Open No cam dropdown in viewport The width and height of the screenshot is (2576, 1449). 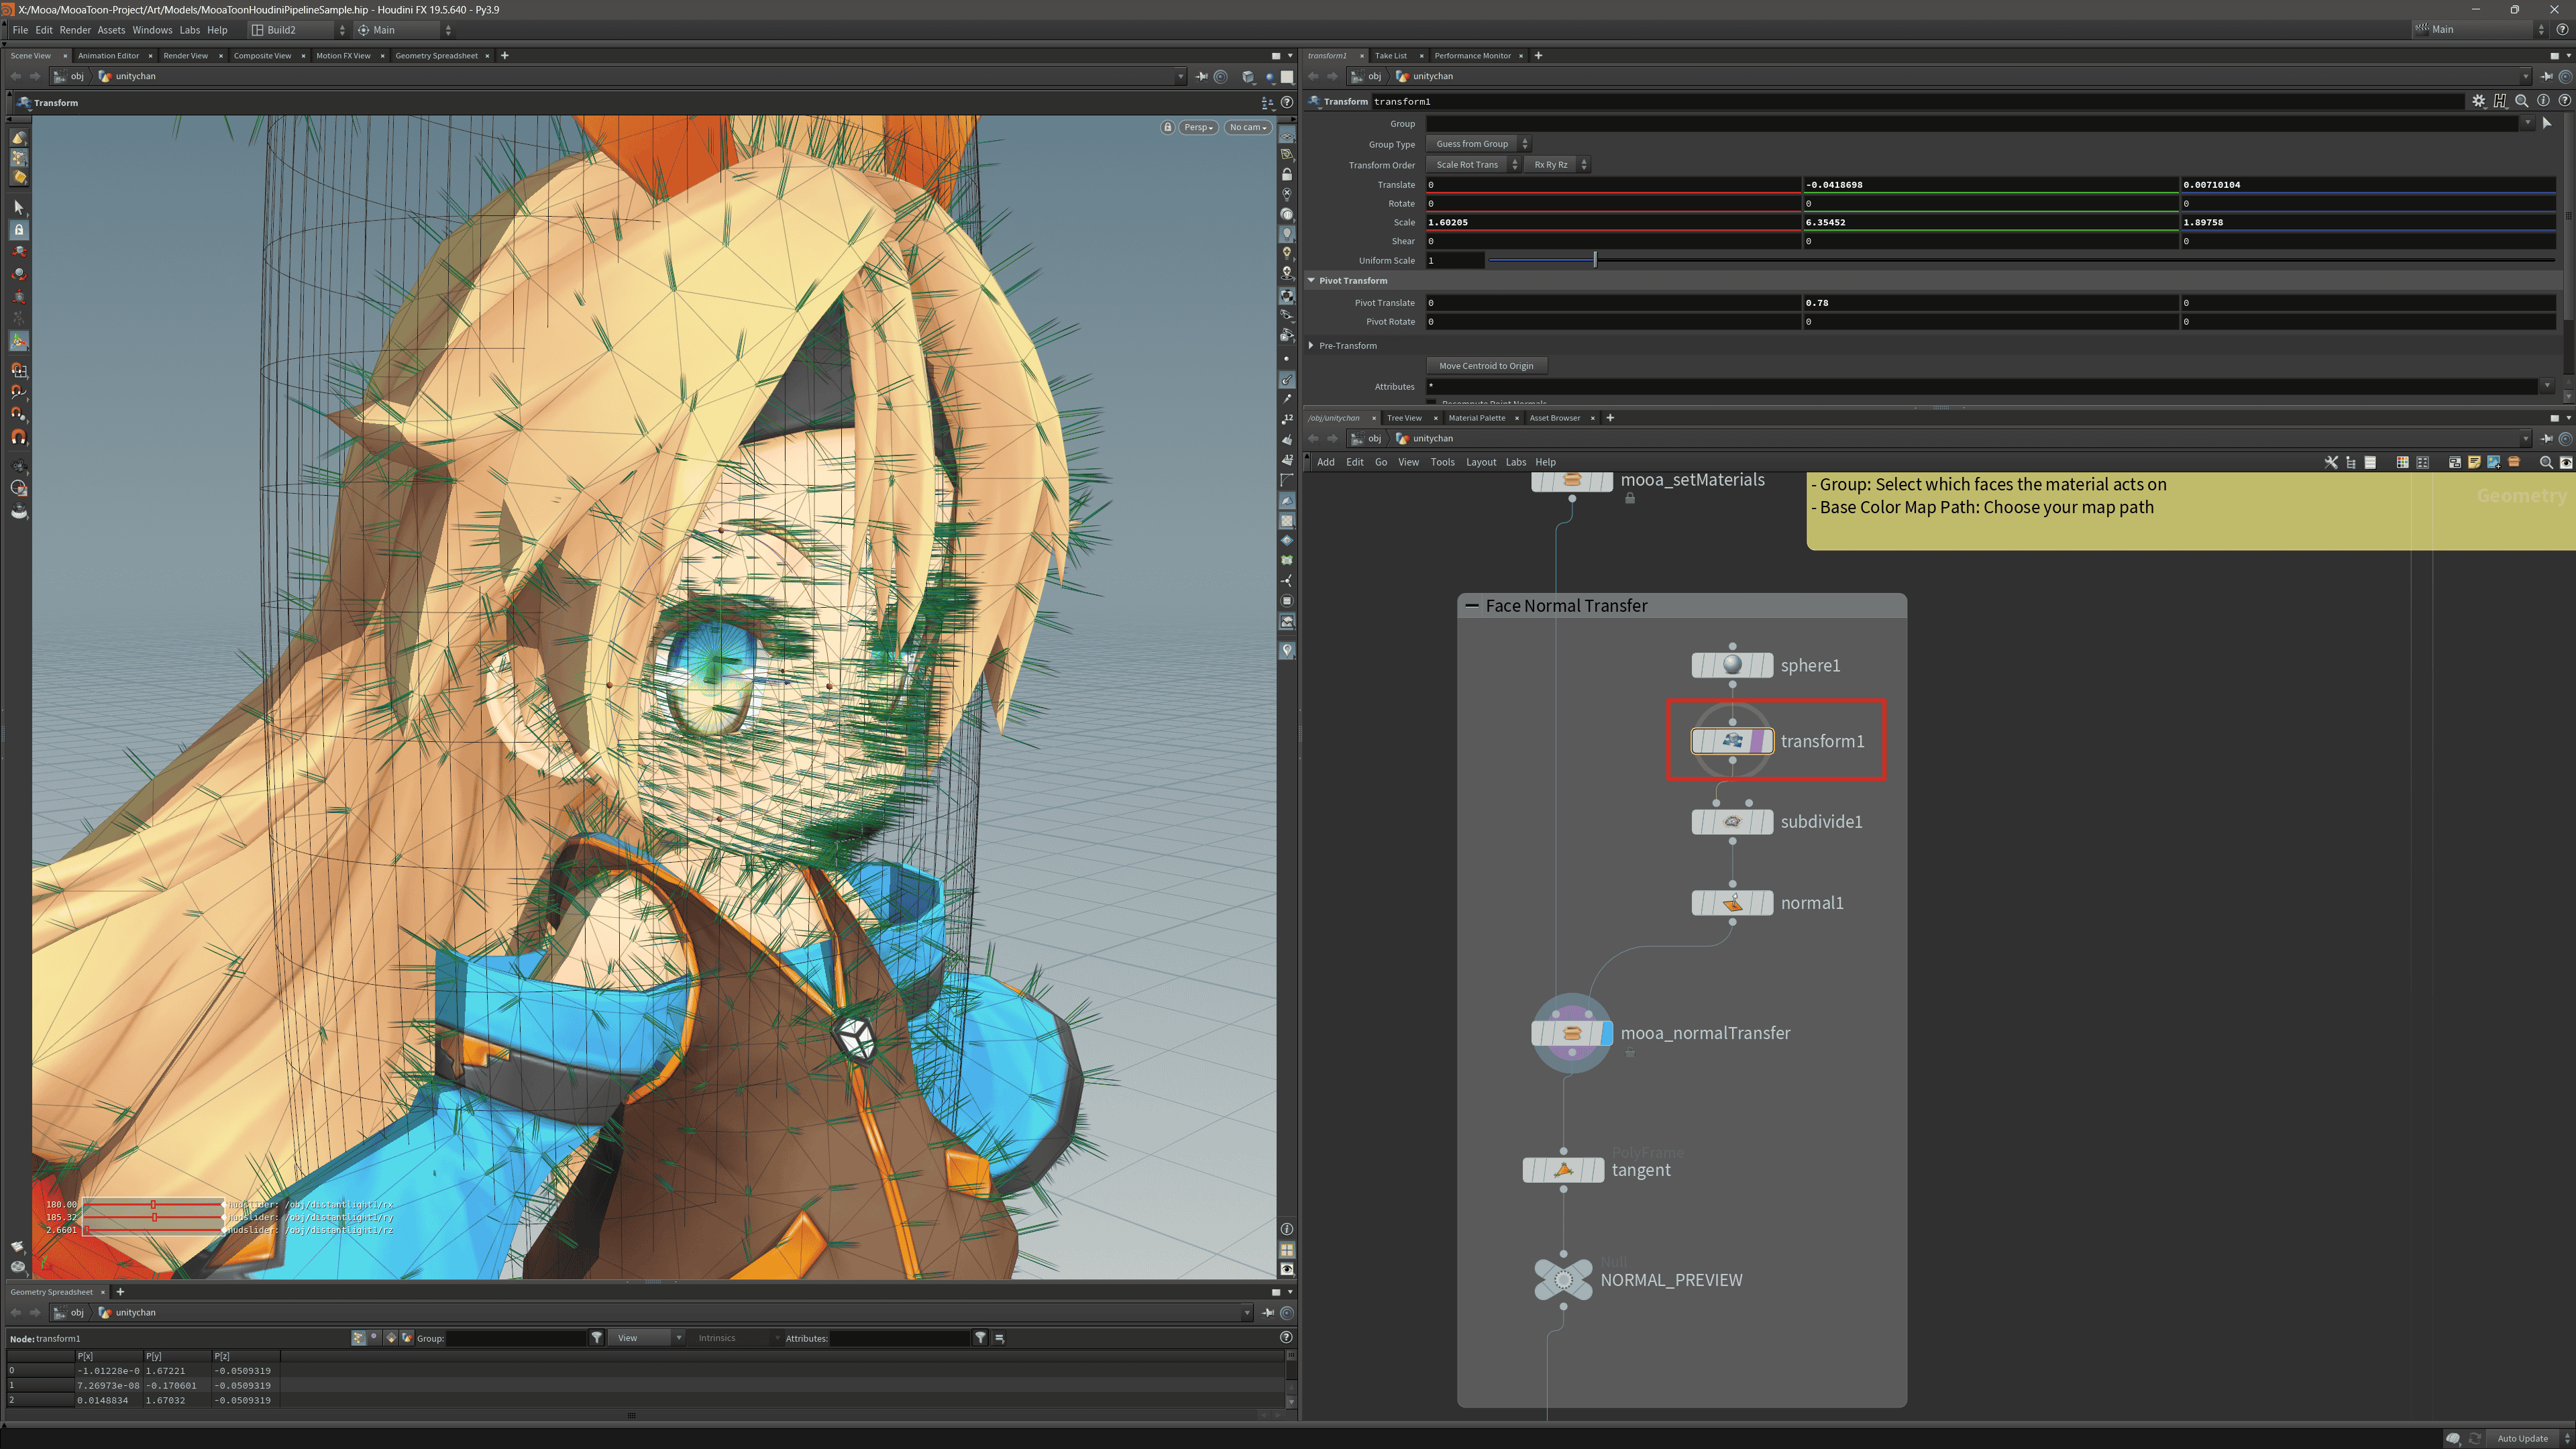(1248, 127)
